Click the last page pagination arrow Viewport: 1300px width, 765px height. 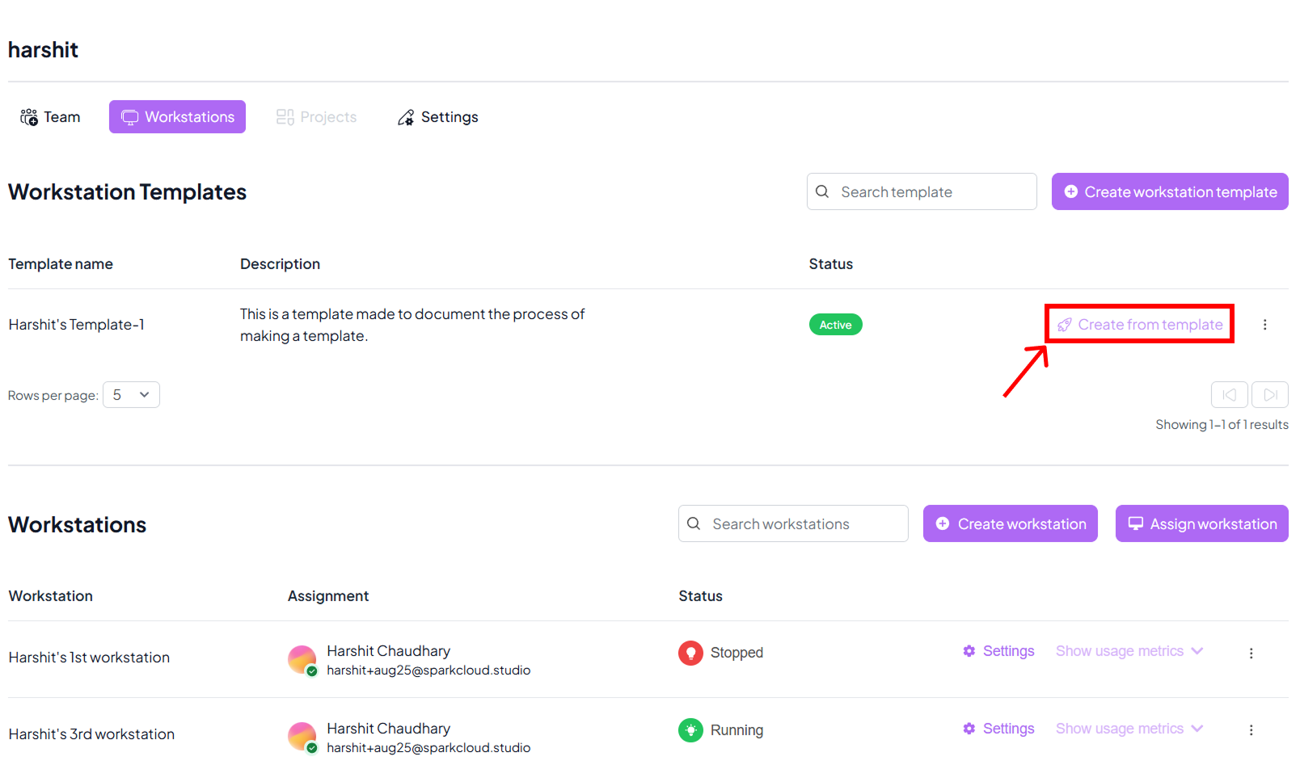pos(1269,395)
